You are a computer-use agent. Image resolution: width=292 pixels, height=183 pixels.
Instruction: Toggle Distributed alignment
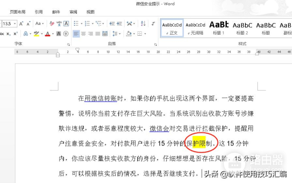(105, 34)
